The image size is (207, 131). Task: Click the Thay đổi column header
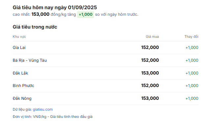point(191,36)
